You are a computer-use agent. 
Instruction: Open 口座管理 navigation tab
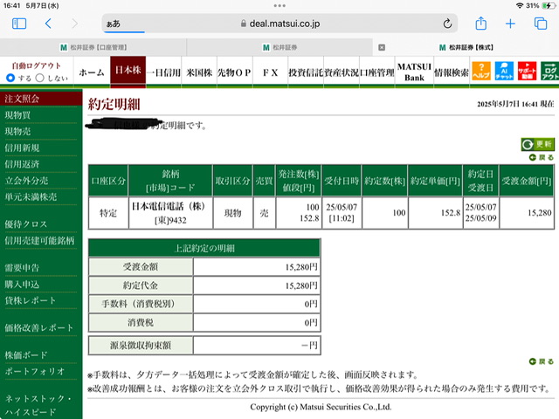[x=377, y=72]
